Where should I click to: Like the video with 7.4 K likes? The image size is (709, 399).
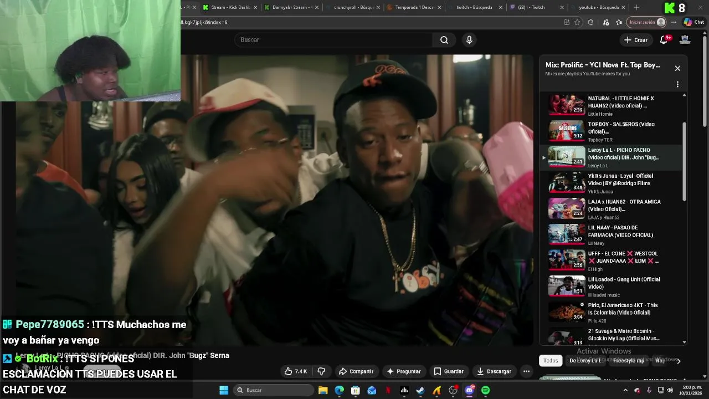click(x=296, y=371)
